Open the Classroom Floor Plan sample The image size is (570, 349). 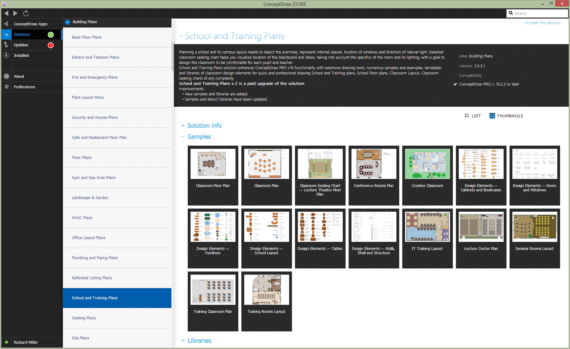click(x=213, y=175)
